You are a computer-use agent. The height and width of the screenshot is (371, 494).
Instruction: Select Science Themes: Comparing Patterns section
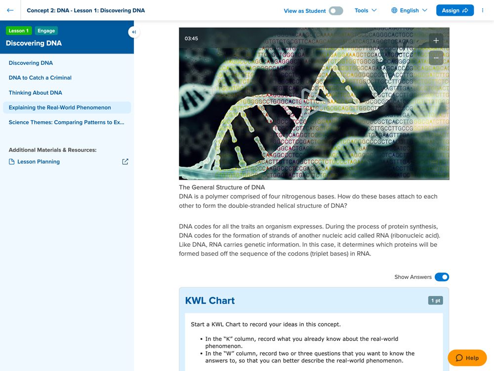point(66,122)
